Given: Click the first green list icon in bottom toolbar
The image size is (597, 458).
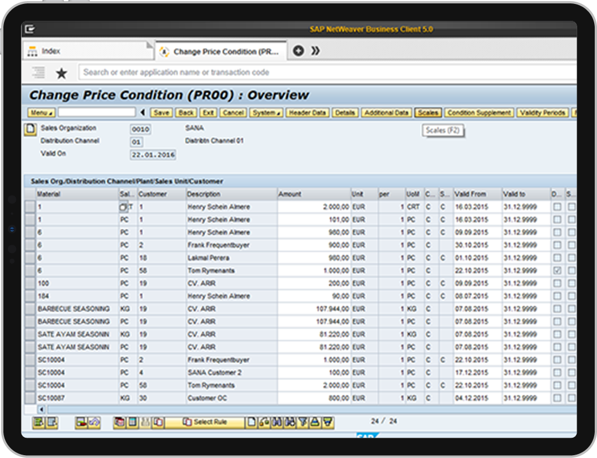Looking at the screenshot, I should [38, 422].
